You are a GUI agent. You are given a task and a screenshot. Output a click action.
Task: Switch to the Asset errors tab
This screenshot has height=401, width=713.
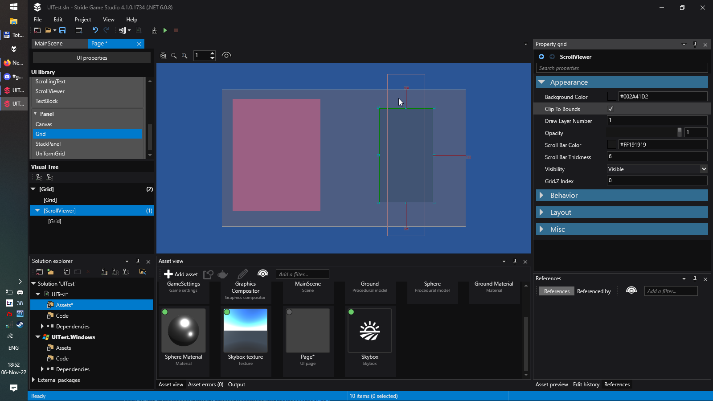[205, 385]
